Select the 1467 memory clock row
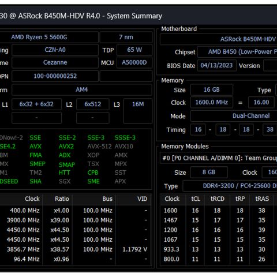Screen dimensions: 277x277 click(219, 220)
